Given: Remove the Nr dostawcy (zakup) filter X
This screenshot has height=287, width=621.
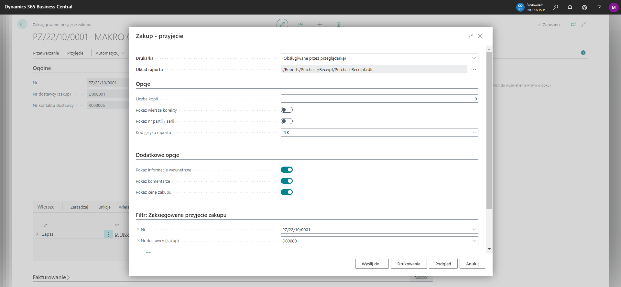Looking at the screenshot, I should point(138,241).
